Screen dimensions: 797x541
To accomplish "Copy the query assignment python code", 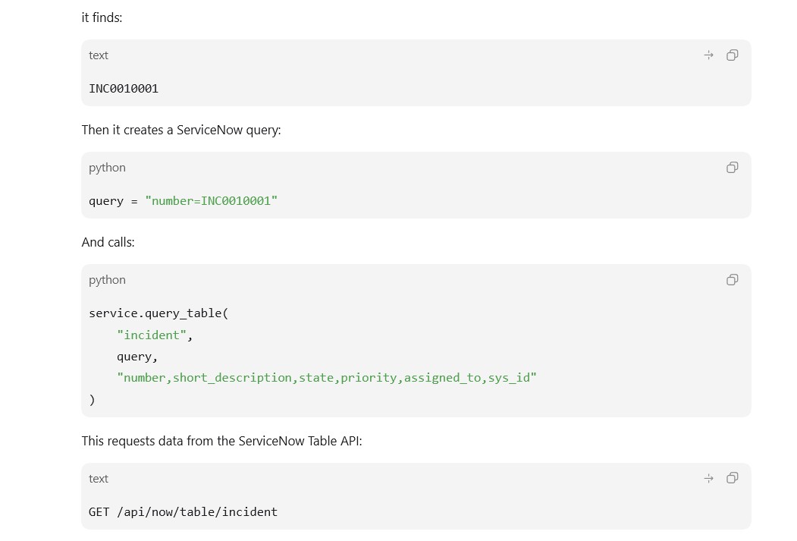I will coord(732,167).
